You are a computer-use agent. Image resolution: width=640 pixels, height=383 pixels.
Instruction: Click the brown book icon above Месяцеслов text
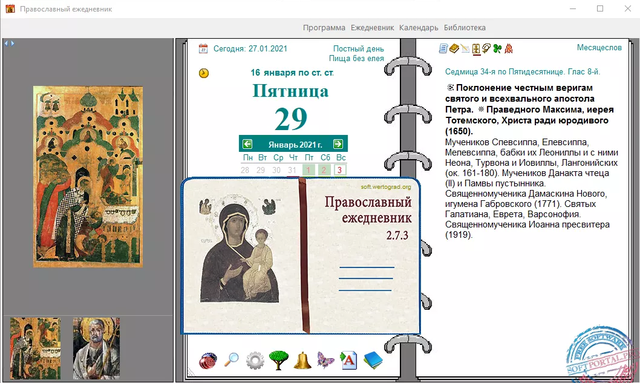coord(454,48)
